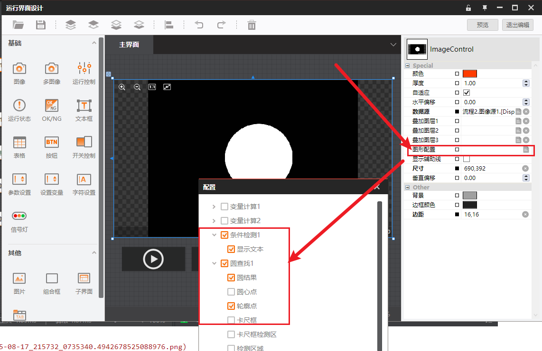Collapse the 基础 section
This screenshot has width=542, height=351.
[94, 43]
